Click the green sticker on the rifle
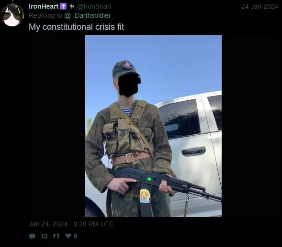 (x=149, y=179)
